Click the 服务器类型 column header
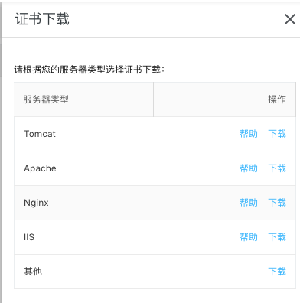 (46, 99)
